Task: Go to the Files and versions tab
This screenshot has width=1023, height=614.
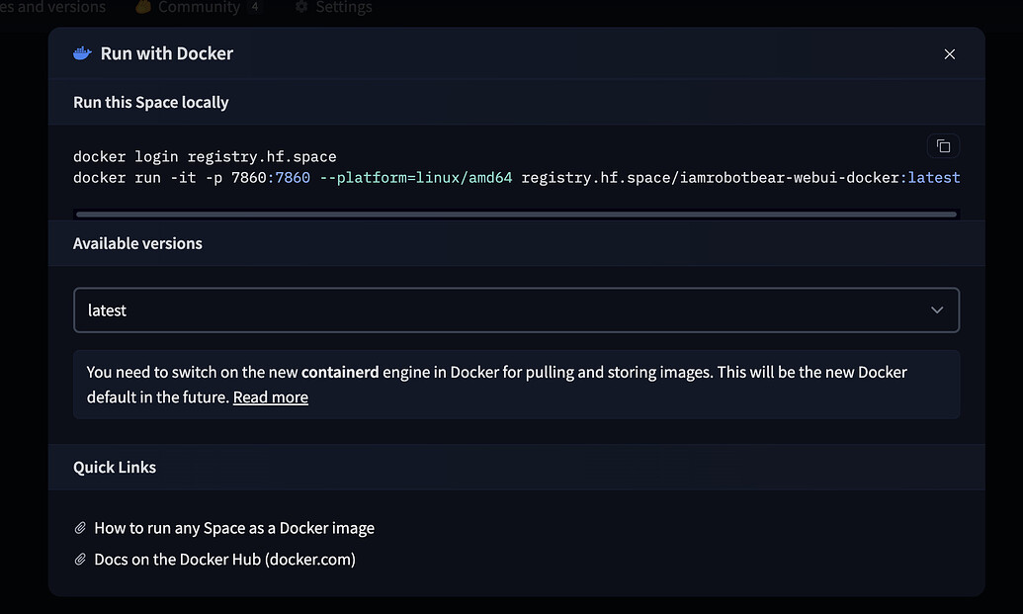Action: coord(53,7)
